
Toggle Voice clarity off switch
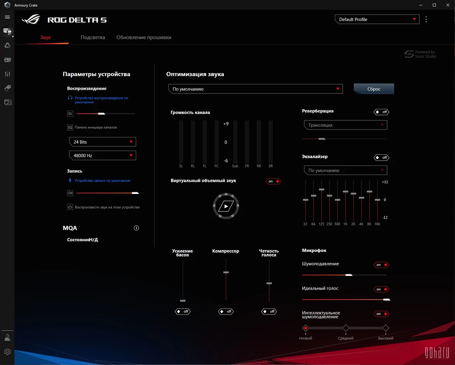pyautogui.click(x=269, y=312)
